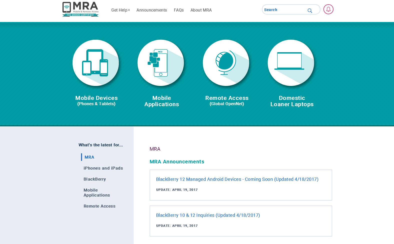The image size is (394, 244).
Task: Open the Mobile Devices phones and tablets icon
Action: tap(96, 63)
